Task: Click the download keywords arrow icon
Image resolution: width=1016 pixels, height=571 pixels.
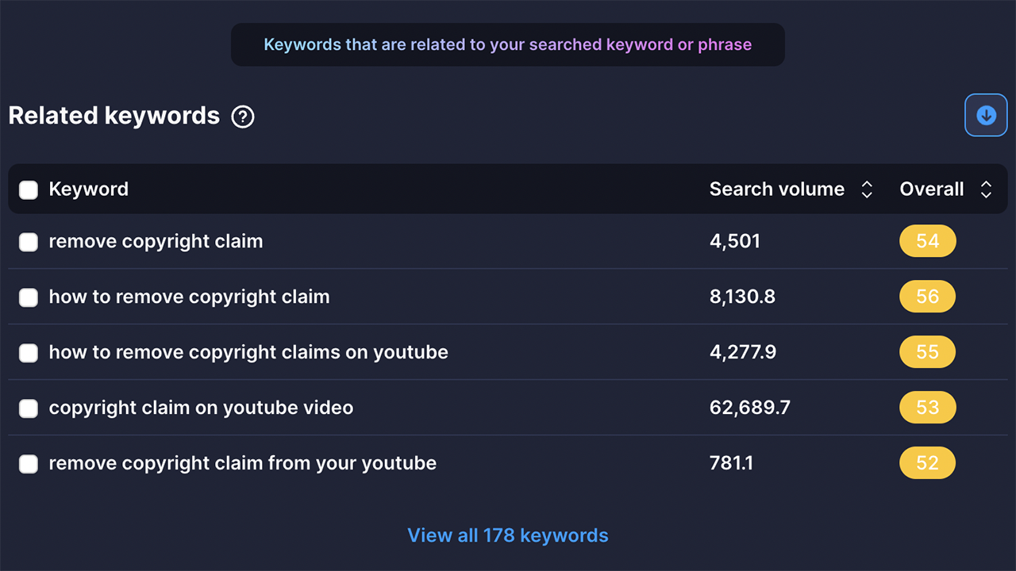Action: [986, 116]
